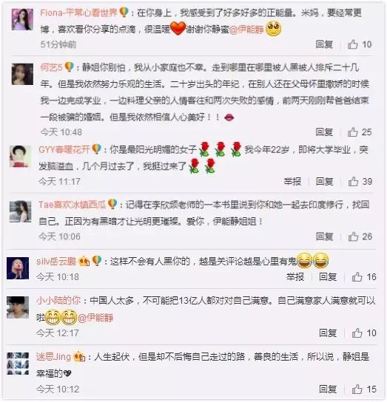Screen dimensions: 387x402
Task: Report silv岳云鹏's comment via 举报
Action: tap(295, 277)
